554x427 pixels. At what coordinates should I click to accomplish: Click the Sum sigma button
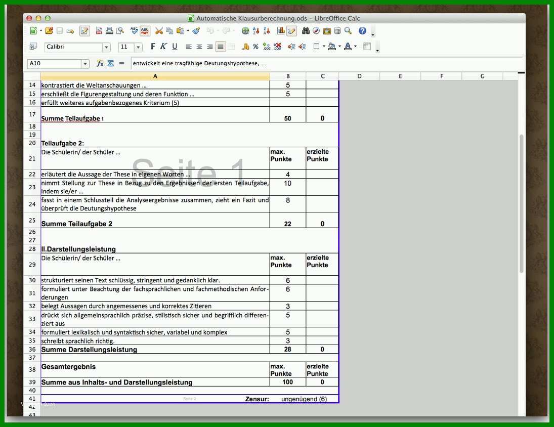click(x=111, y=64)
